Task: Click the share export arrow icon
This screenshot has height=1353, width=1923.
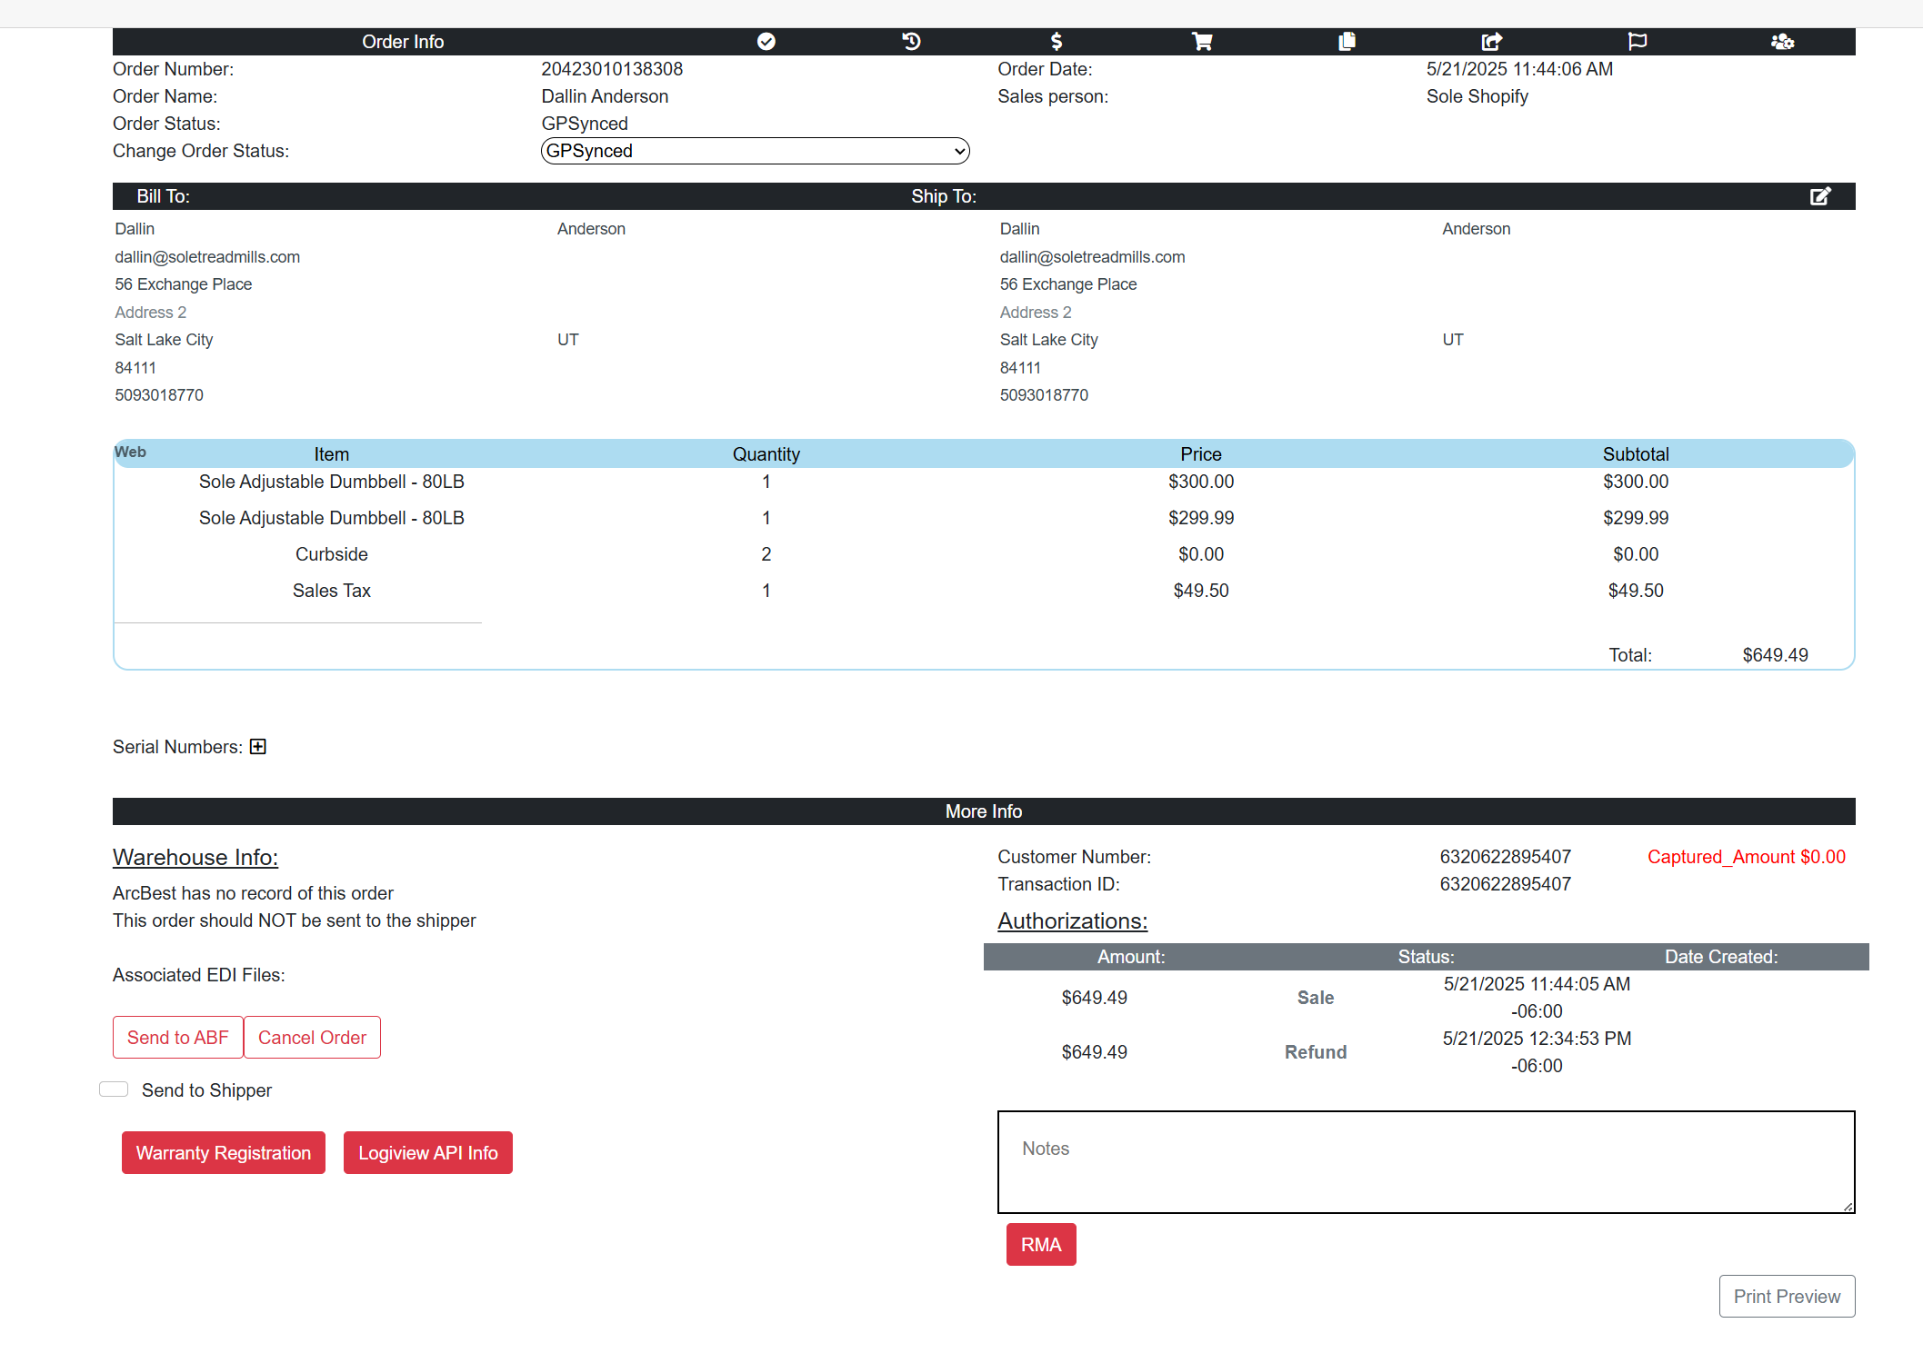Action: (1492, 42)
